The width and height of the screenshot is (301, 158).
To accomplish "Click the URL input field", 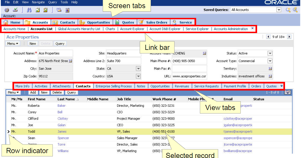I will [189, 76].
